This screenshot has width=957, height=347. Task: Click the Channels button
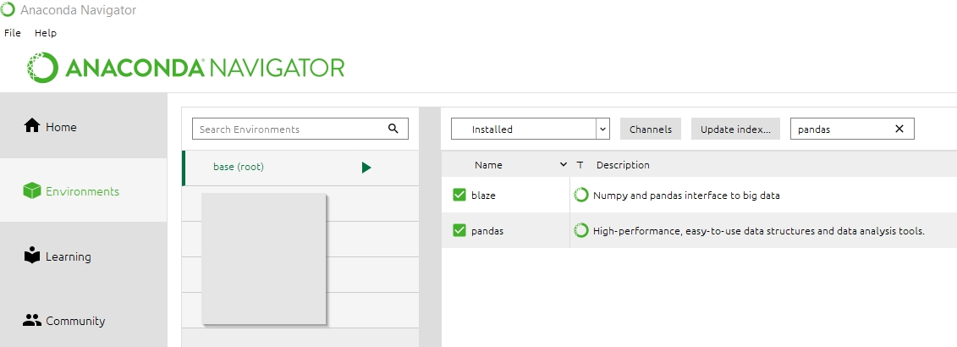[x=650, y=129]
